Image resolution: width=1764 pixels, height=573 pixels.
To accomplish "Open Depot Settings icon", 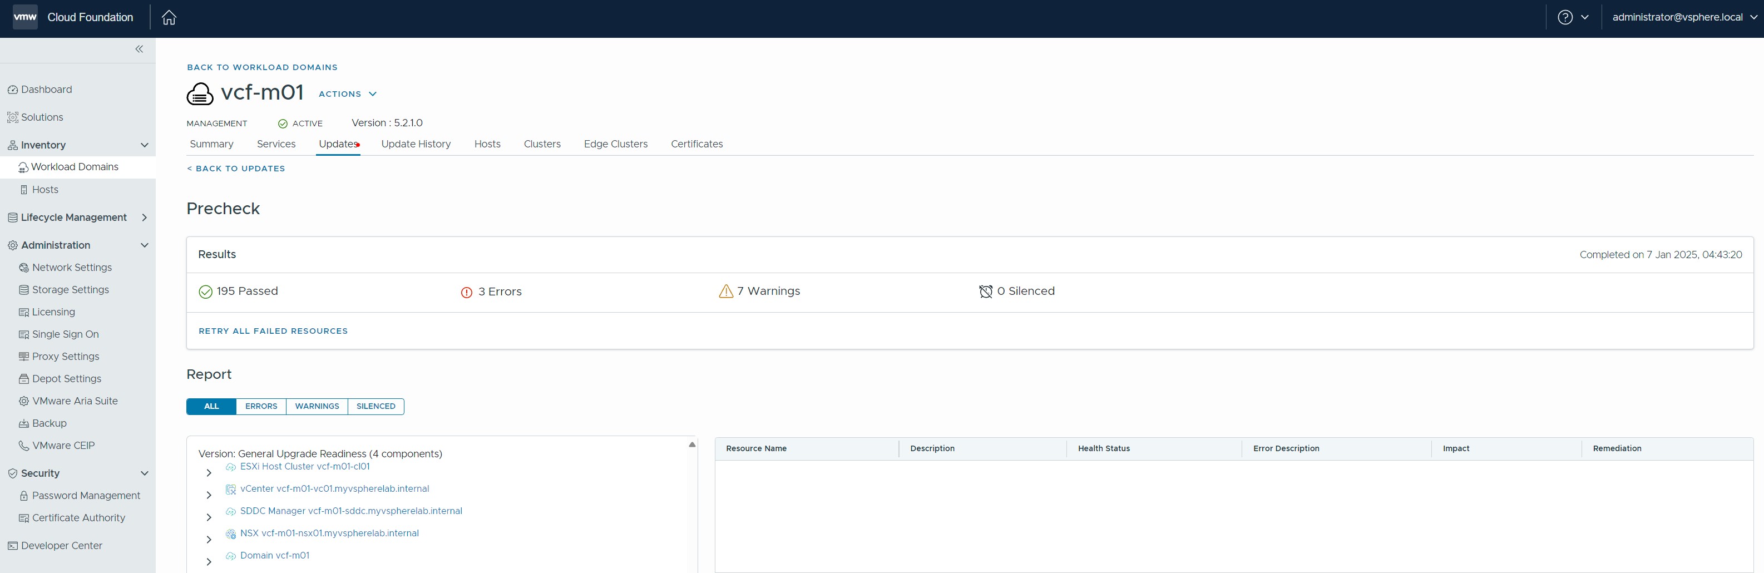I will pos(24,379).
